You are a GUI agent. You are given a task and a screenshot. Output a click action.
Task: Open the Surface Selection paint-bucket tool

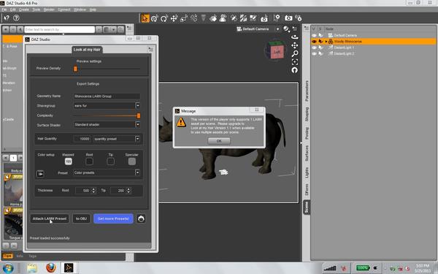[x=213, y=18]
